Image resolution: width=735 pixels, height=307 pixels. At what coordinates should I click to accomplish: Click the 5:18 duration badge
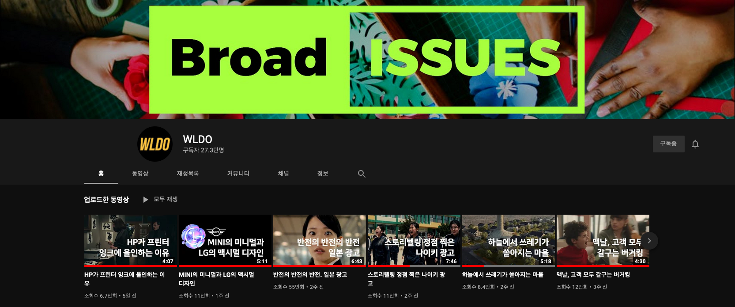[546, 262]
